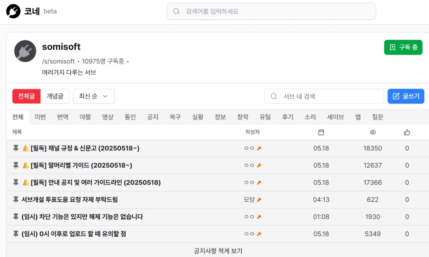
Task: Click pin icon on 채널 규정 & 신문고 row
Action: tap(16, 148)
